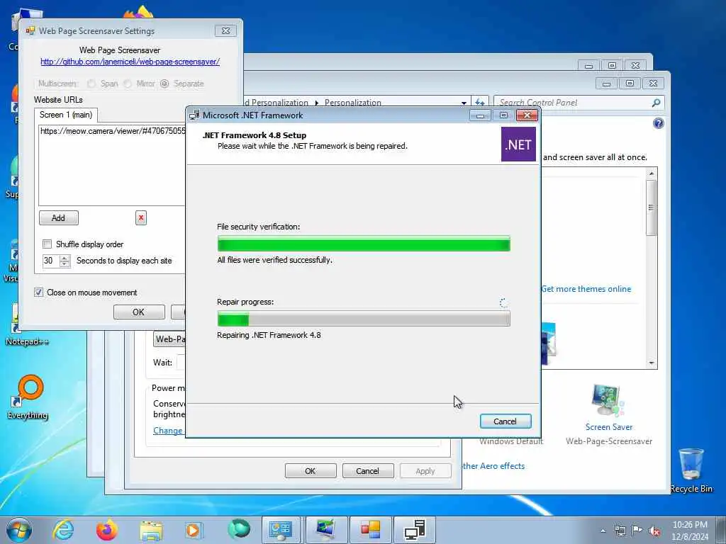Open the github web-page-screensaver link

click(130, 62)
